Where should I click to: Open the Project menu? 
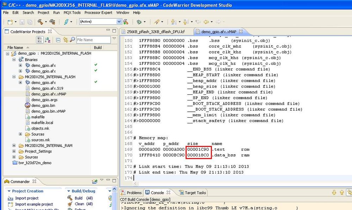tap(43, 13)
